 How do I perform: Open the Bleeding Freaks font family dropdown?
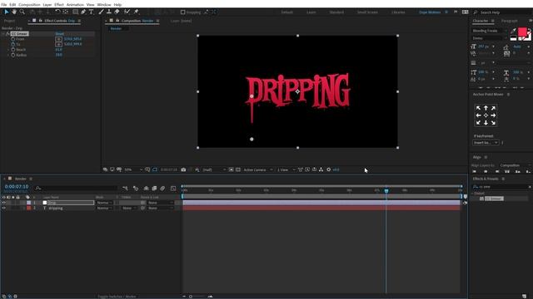point(489,31)
